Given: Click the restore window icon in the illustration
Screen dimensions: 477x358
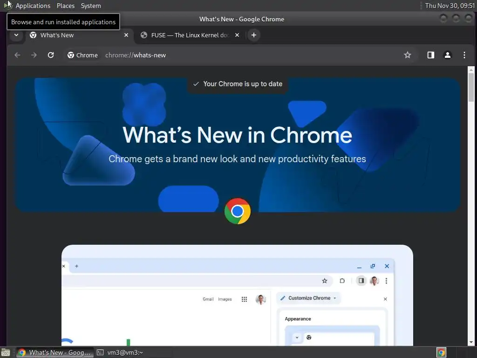Looking at the screenshot, I should tap(373, 266).
